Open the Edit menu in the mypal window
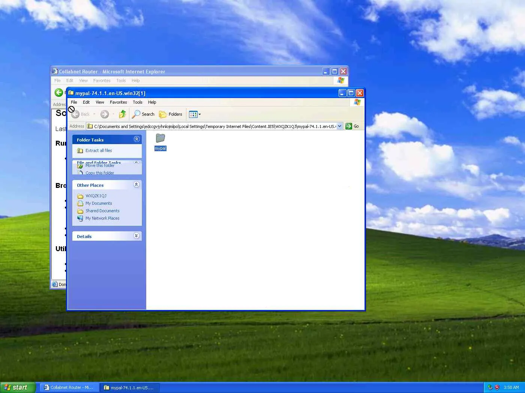525x393 pixels. coord(86,102)
